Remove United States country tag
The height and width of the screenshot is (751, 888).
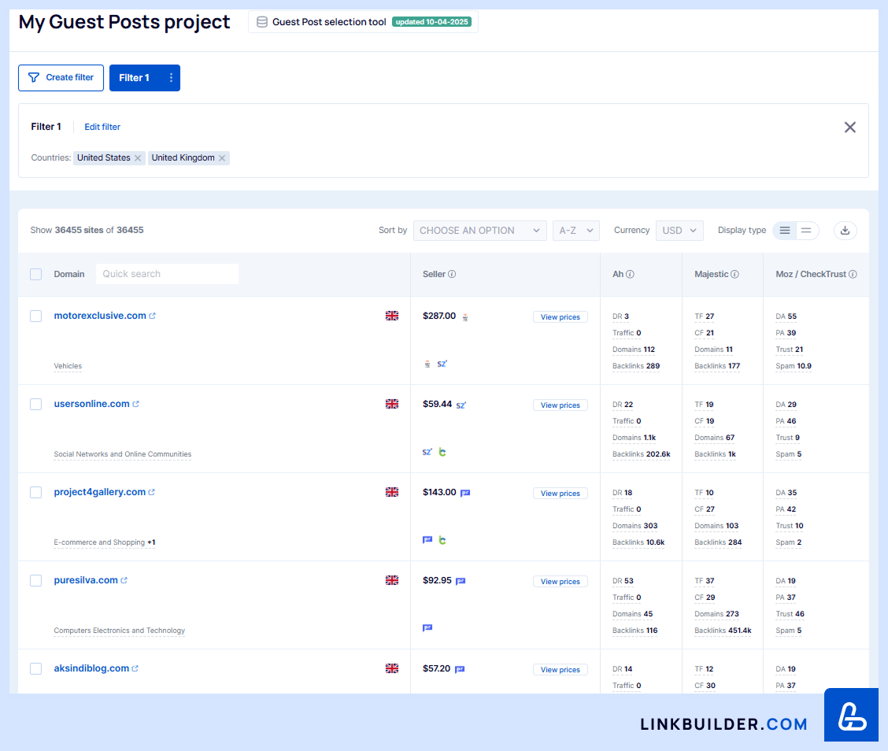[x=138, y=158]
